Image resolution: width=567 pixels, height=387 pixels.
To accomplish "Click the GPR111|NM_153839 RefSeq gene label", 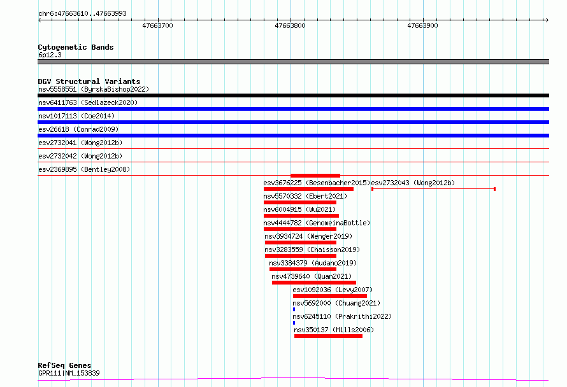I will pos(69,373).
